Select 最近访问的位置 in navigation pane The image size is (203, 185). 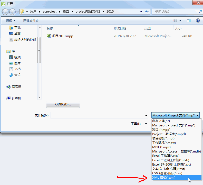point(22,39)
